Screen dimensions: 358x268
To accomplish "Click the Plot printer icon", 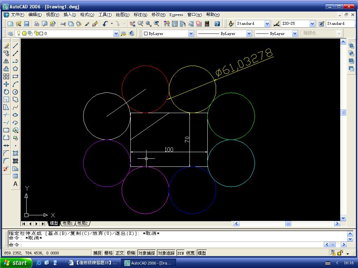I will [36, 23].
